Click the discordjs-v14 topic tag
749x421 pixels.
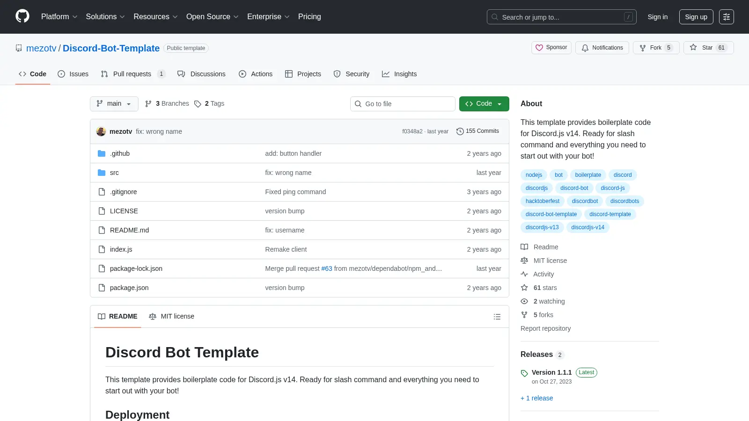(x=587, y=227)
